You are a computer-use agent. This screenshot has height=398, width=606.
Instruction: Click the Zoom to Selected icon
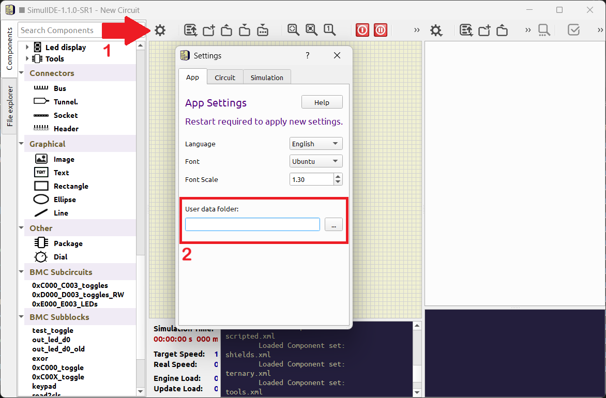[311, 30]
